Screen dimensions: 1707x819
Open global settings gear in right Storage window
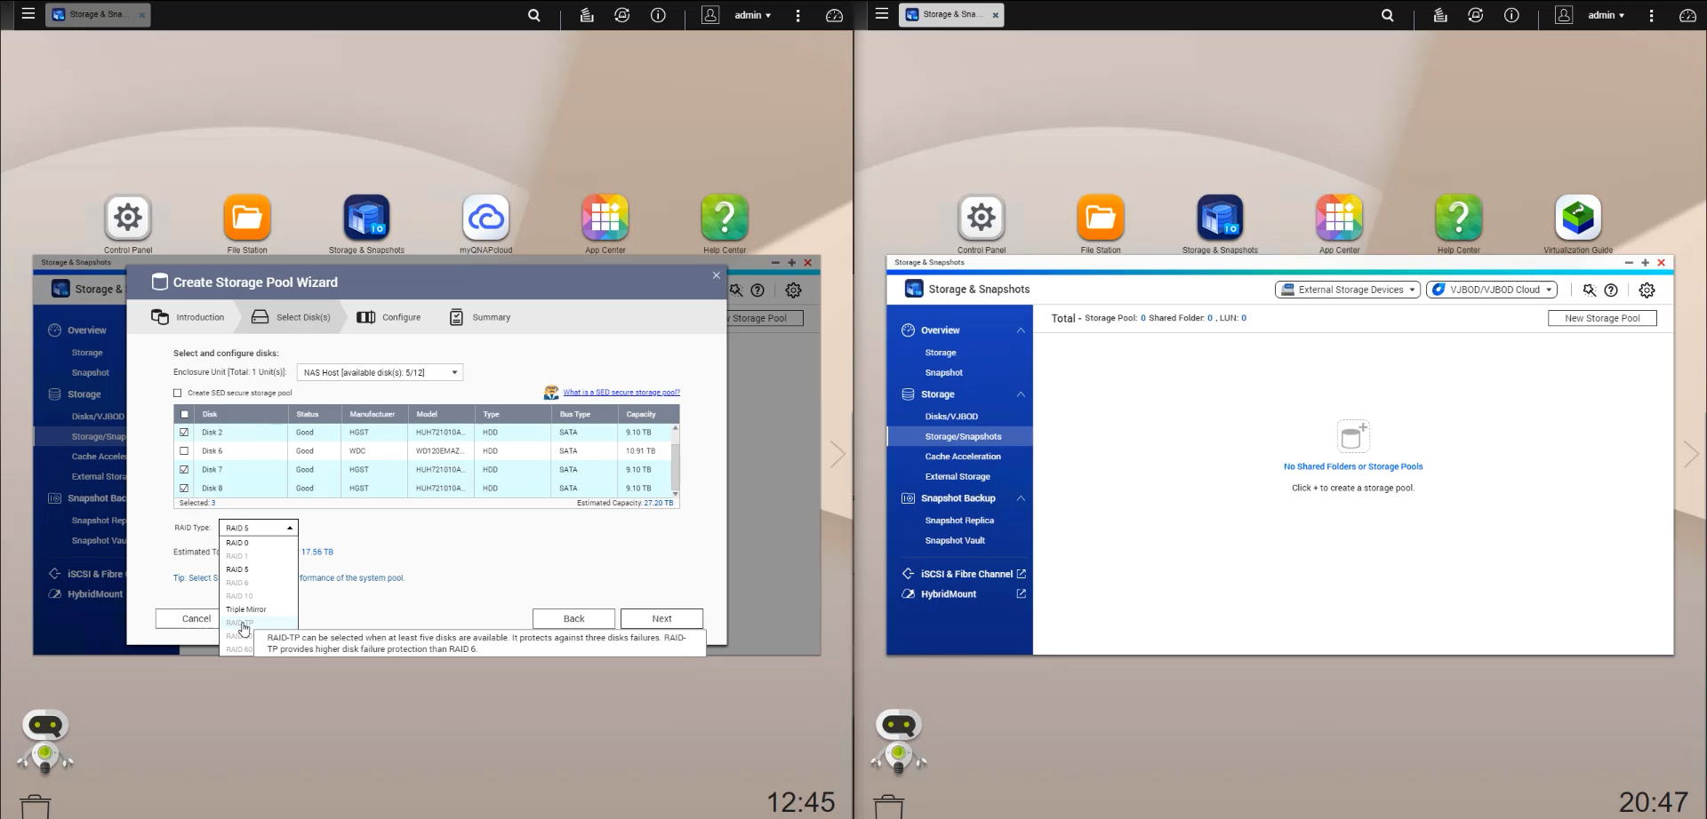[1647, 290]
